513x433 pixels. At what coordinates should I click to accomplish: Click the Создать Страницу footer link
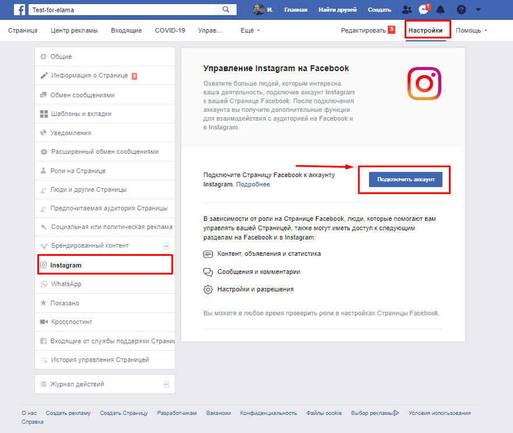coord(123,413)
